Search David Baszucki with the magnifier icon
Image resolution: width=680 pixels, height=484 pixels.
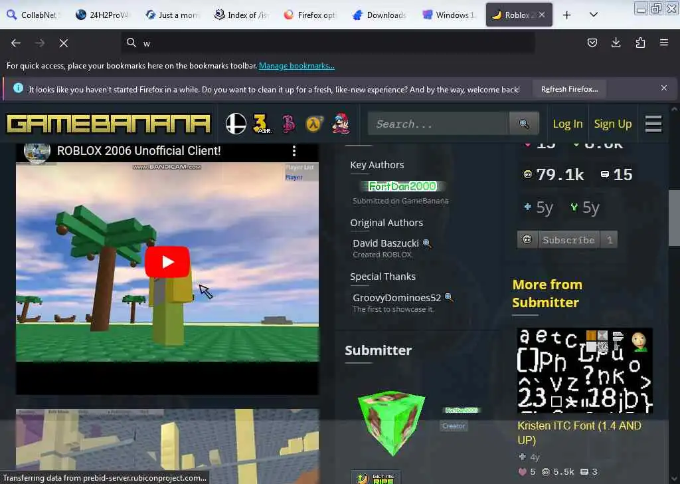click(x=427, y=243)
